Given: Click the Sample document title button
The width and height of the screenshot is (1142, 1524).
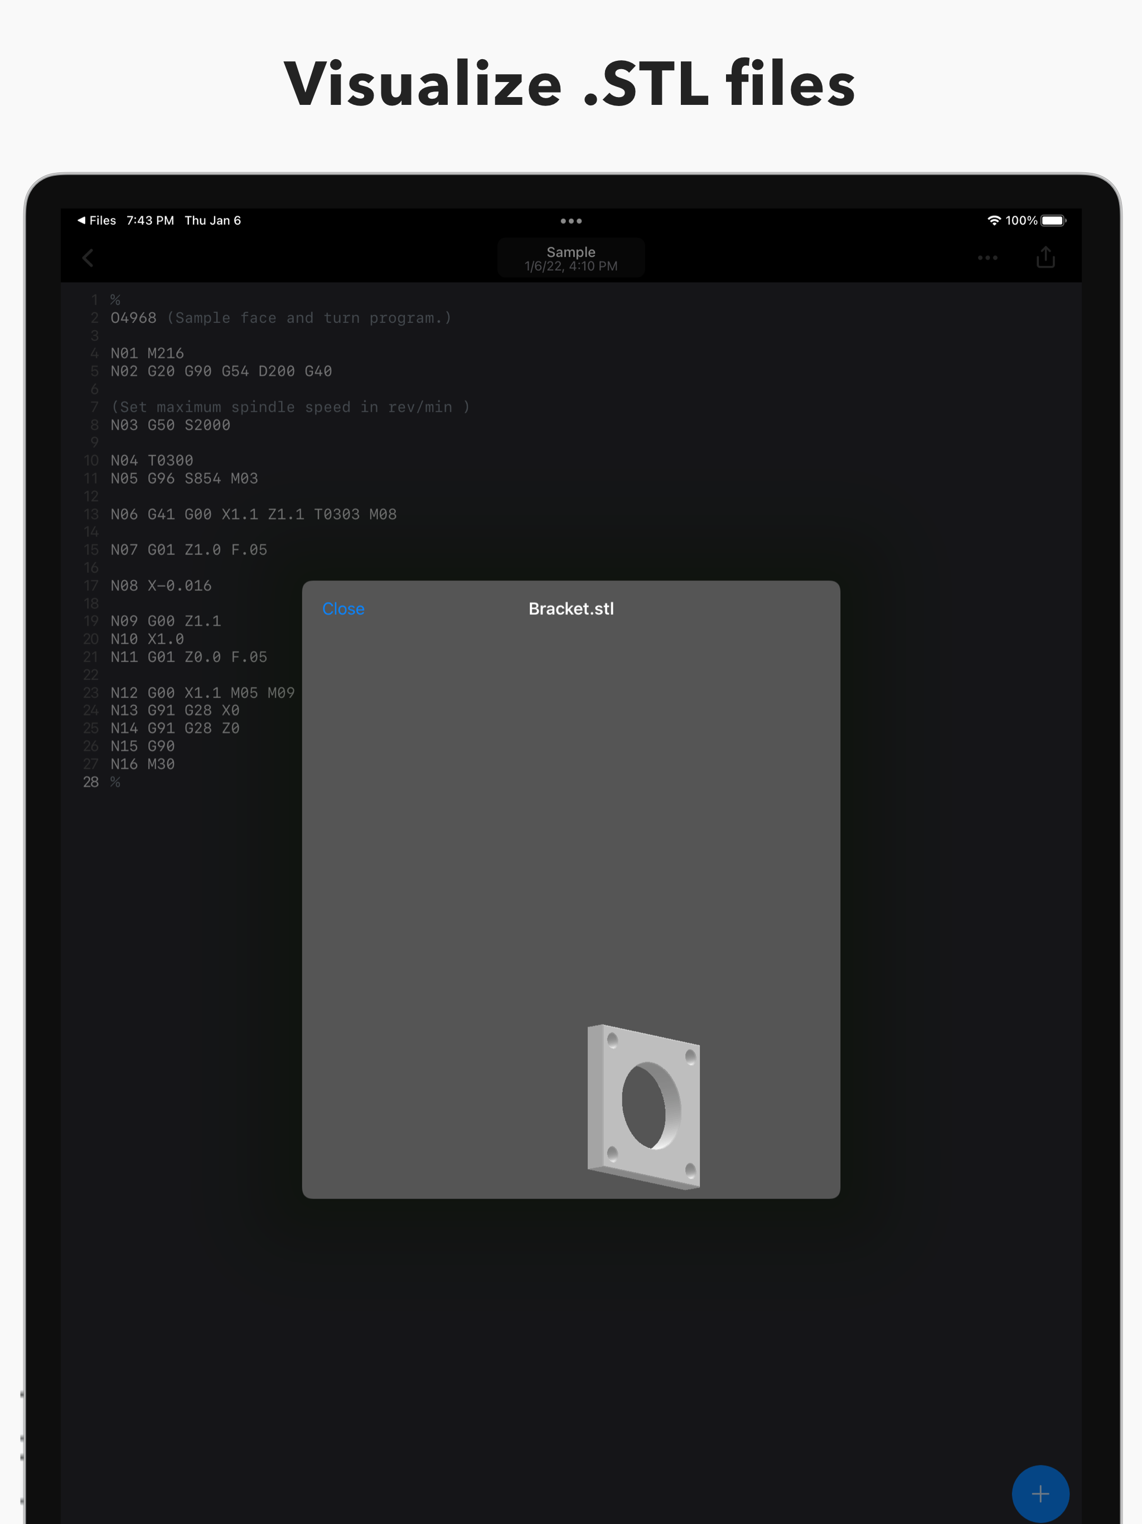Looking at the screenshot, I should 570,258.
